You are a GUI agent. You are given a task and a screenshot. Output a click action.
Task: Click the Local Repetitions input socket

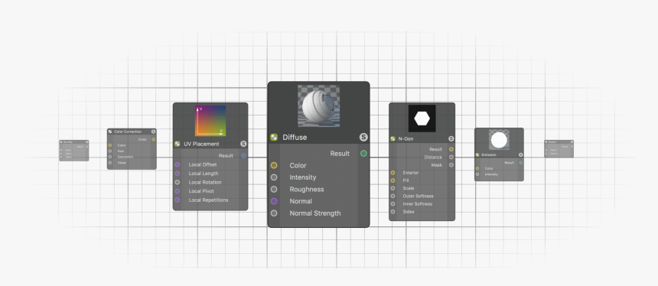(x=178, y=200)
